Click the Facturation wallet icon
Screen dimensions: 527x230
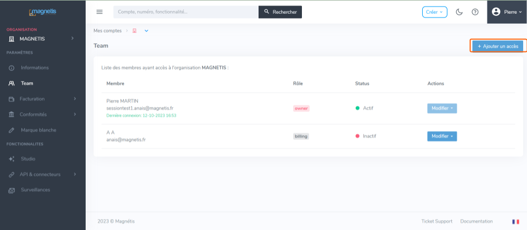[x=12, y=99]
